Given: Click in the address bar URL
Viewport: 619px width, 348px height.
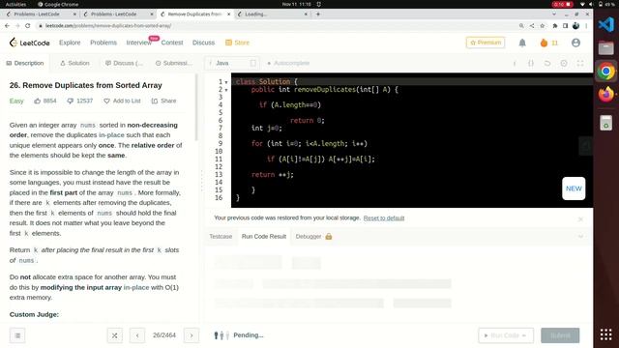Looking at the screenshot, I should [108, 26].
